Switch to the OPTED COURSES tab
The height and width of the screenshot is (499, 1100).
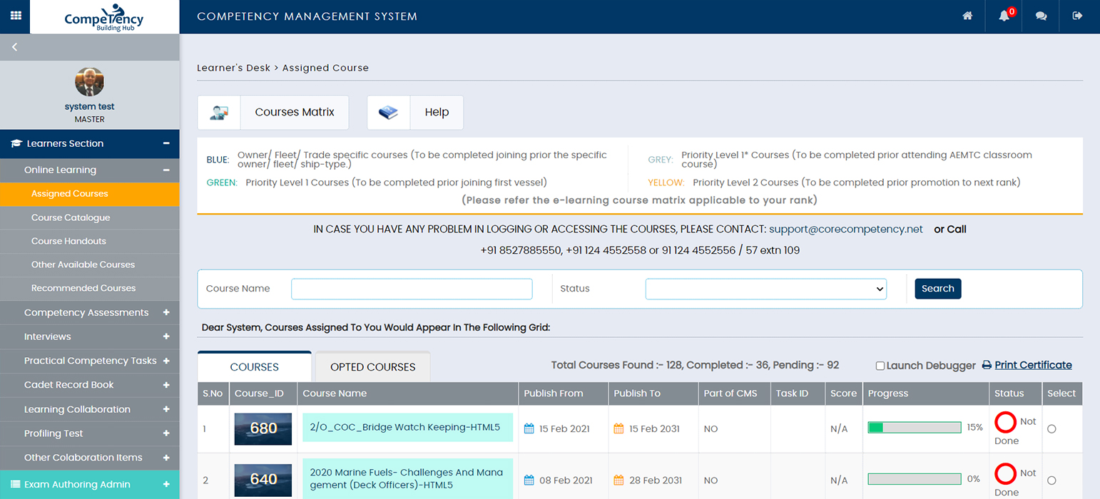pos(372,366)
